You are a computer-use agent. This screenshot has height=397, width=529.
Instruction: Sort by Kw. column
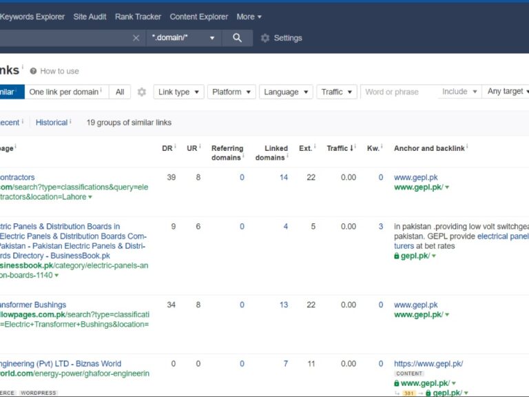click(373, 148)
